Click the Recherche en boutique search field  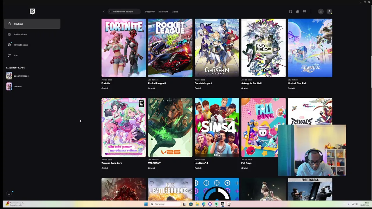click(124, 12)
